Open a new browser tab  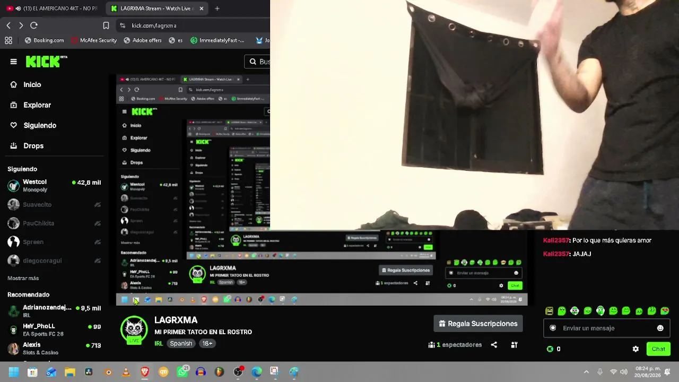pos(217,8)
